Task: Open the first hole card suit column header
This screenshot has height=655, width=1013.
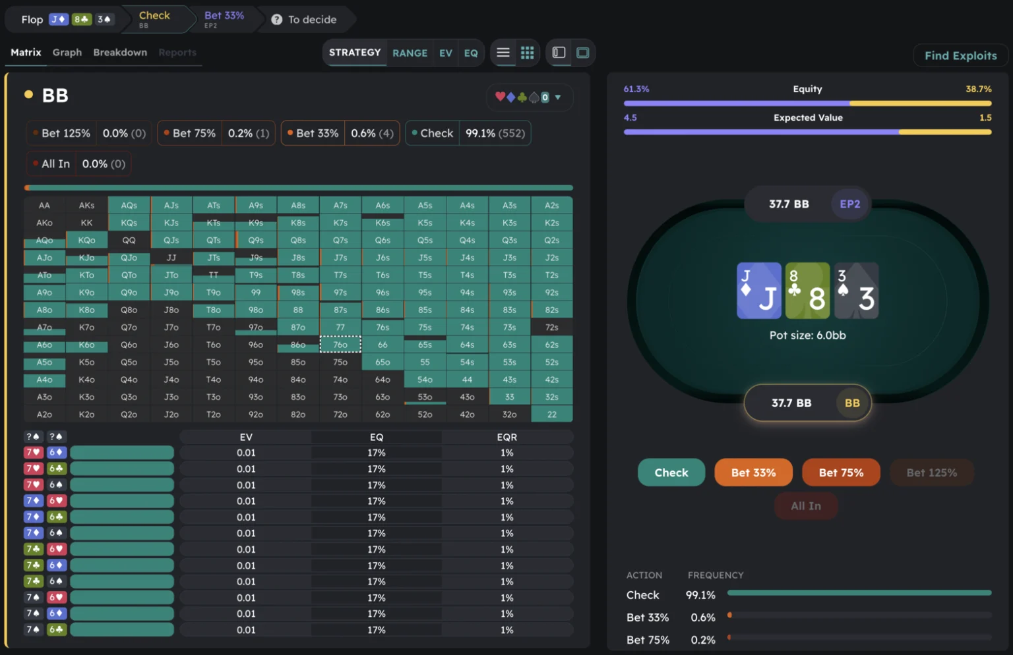Action: (x=33, y=437)
